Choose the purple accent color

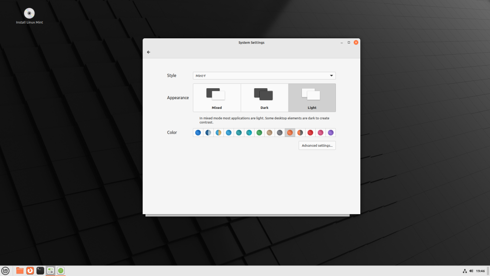click(x=330, y=133)
